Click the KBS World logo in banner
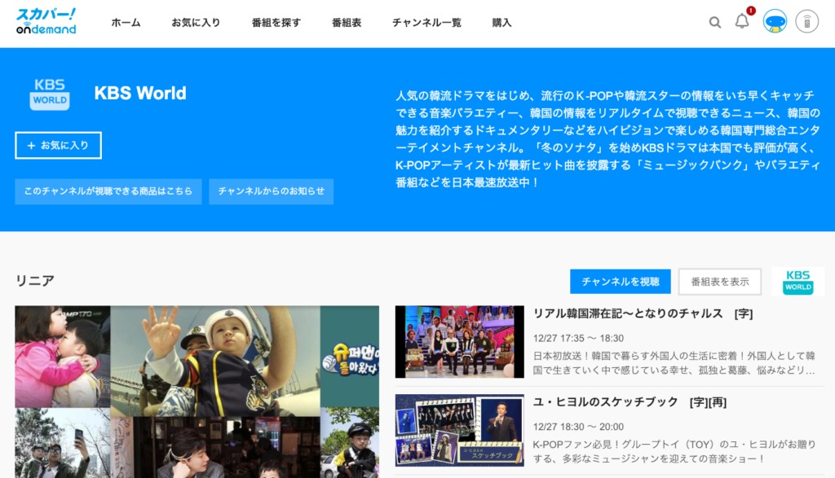The image size is (835, 478). tap(50, 94)
